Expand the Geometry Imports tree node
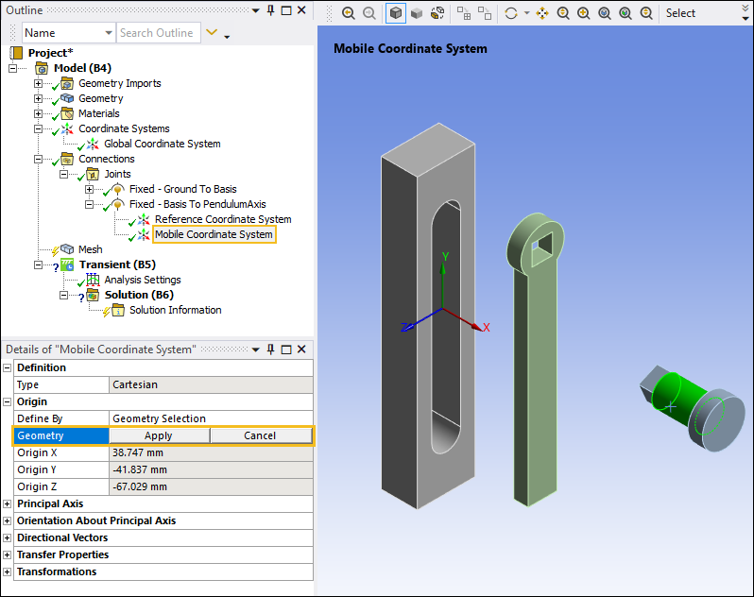The width and height of the screenshot is (754, 597). [39, 83]
